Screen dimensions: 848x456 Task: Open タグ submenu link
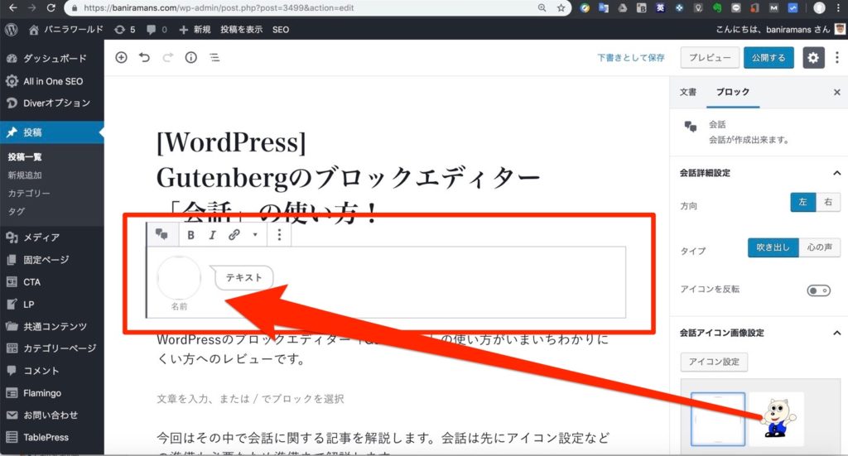(17, 211)
